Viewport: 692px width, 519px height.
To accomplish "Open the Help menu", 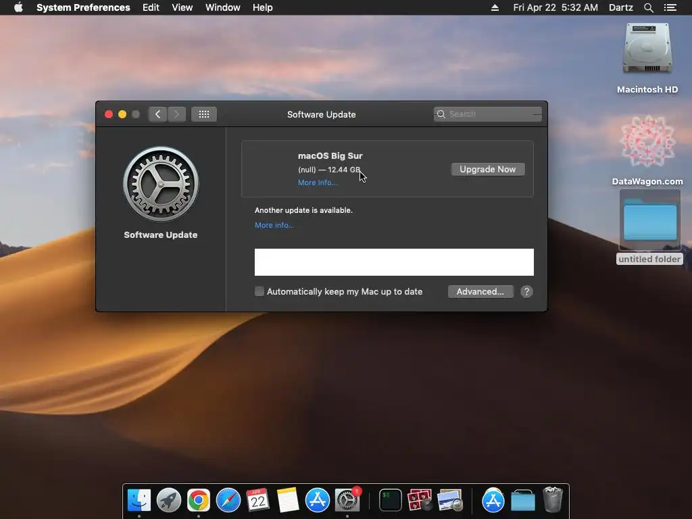I will point(263,7).
